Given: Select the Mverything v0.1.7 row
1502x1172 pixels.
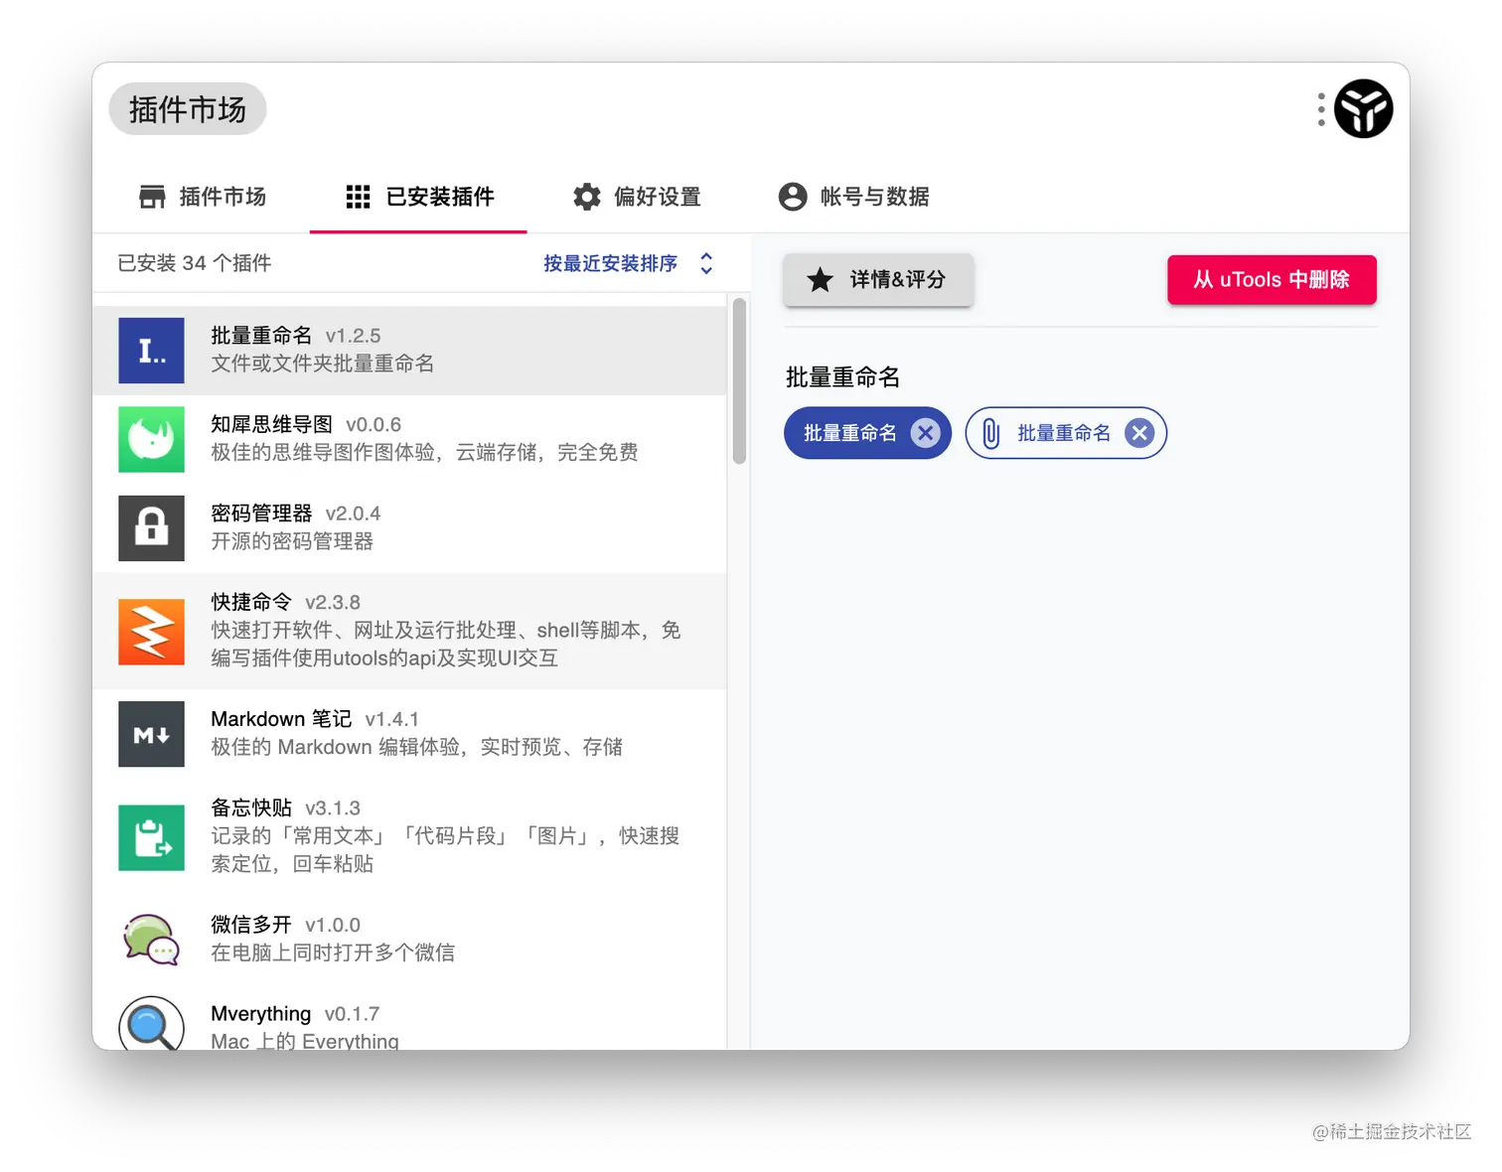Looking at the screenshot, I should [409, 1018].
